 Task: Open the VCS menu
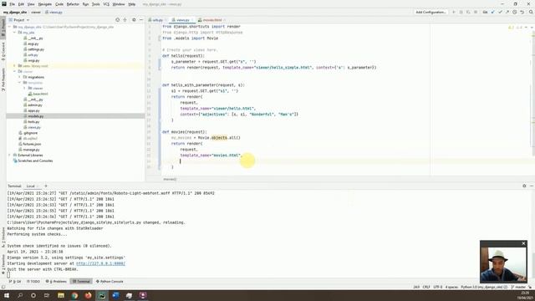[106, 4]
